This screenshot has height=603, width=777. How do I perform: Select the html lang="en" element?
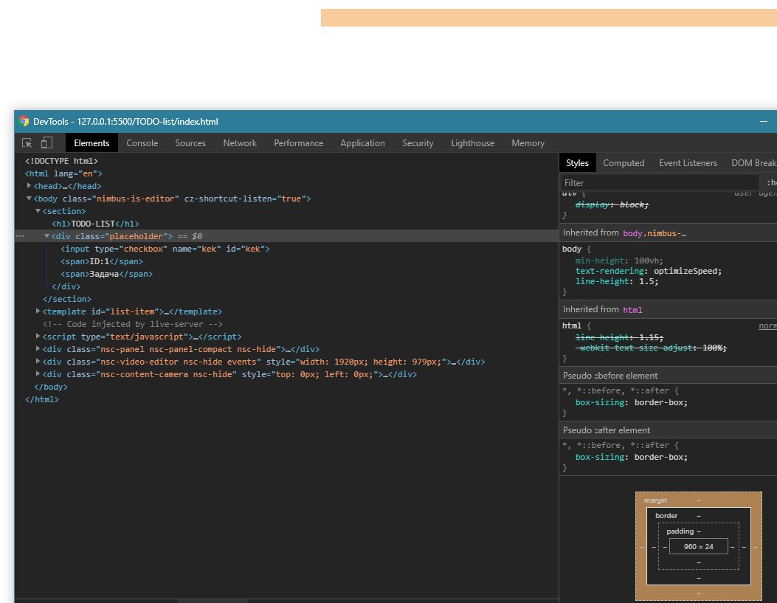63,173
